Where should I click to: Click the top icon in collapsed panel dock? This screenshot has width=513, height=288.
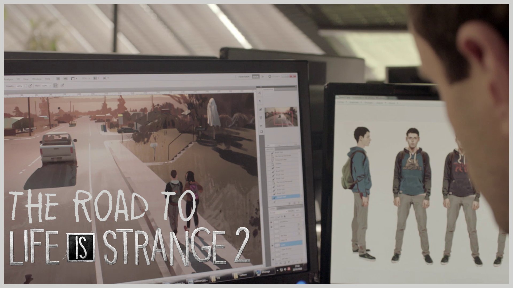coord(260,93)
